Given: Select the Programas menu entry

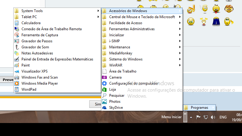Looking at the screenshot, I should pyautogui.click(x=200, y=108).
